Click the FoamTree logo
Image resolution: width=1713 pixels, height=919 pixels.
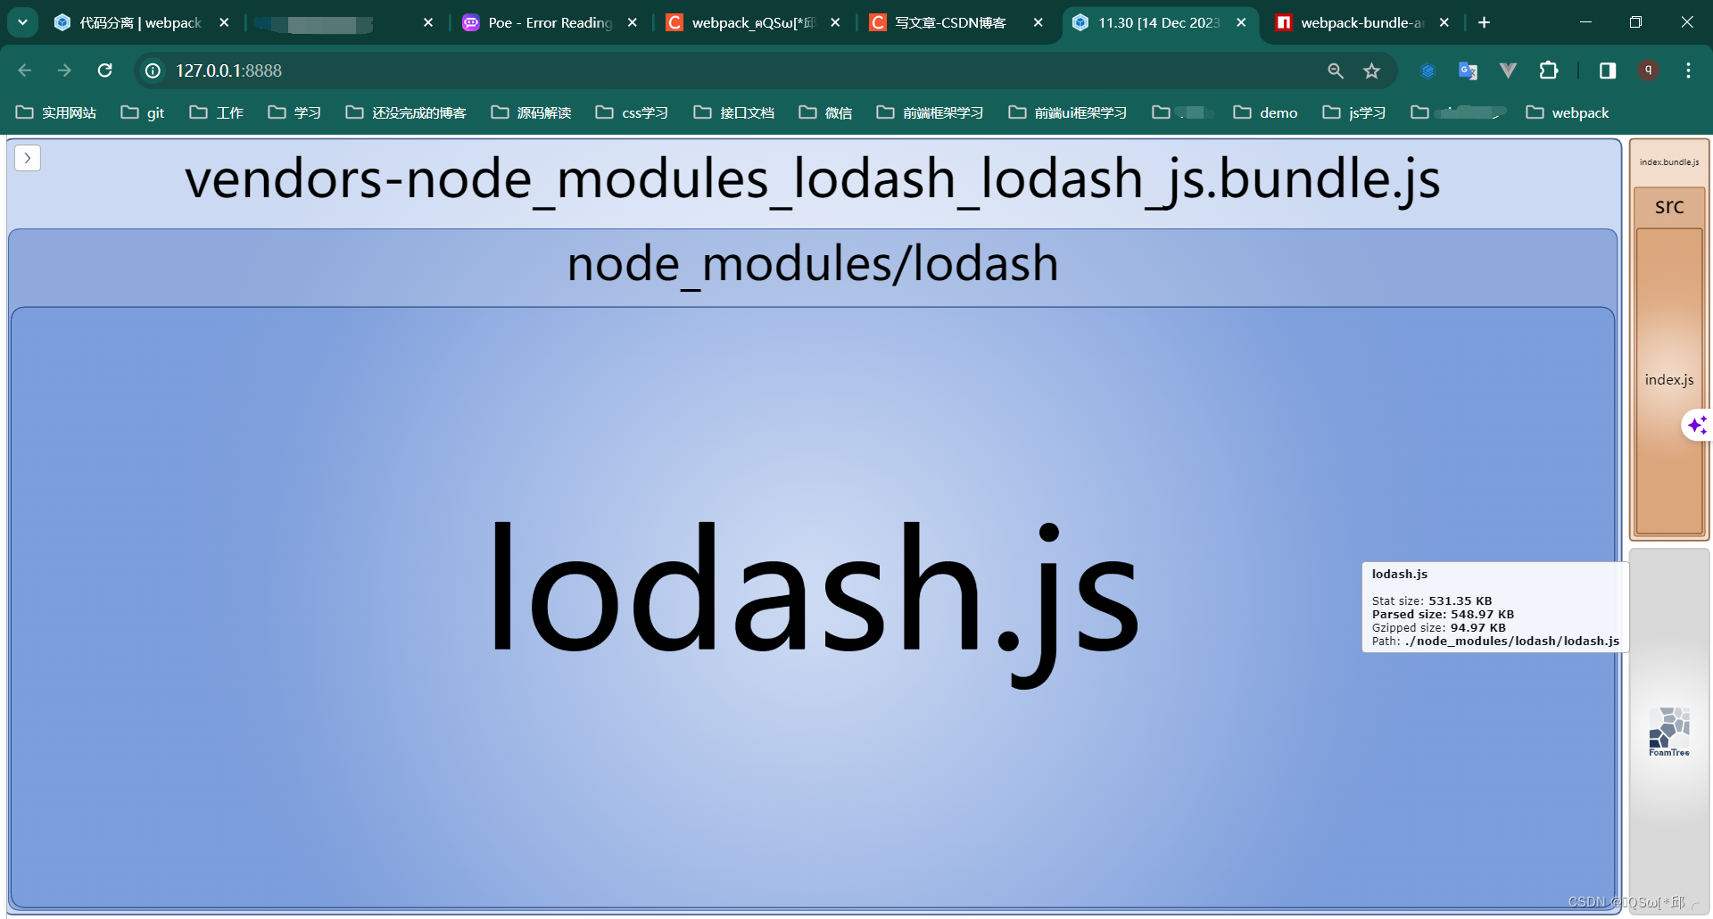pyautogui.click(x=1669, y=732)
